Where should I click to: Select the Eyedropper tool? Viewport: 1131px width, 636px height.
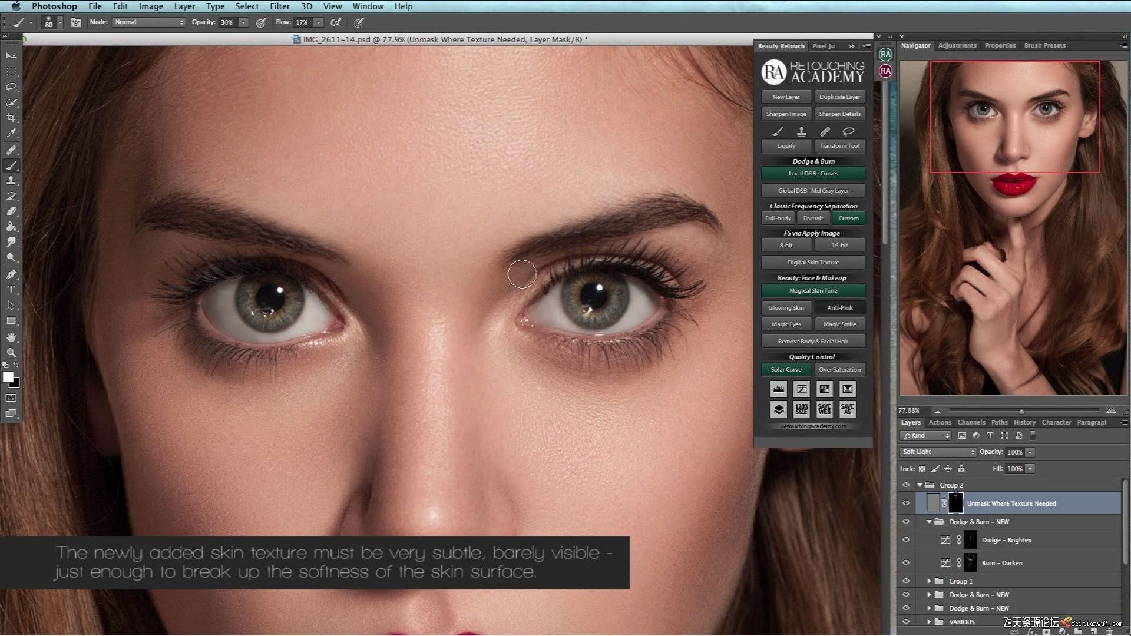(x=11, y=134)
